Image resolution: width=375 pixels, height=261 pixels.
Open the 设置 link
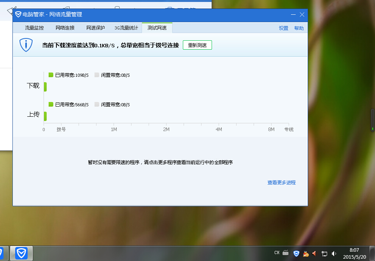(x=284, y=28)
